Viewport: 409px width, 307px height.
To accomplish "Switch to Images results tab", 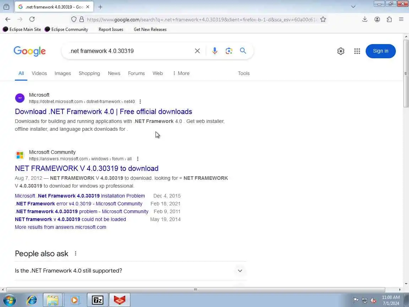I will click(62, 73).
